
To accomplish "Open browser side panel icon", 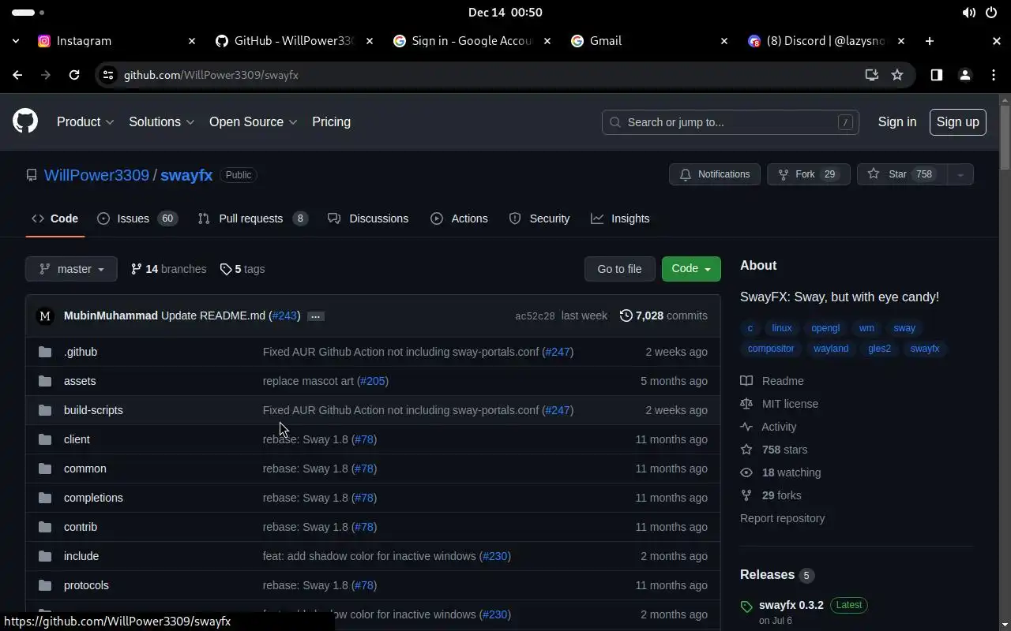I will pyautogui.click(x=936, y=75).
